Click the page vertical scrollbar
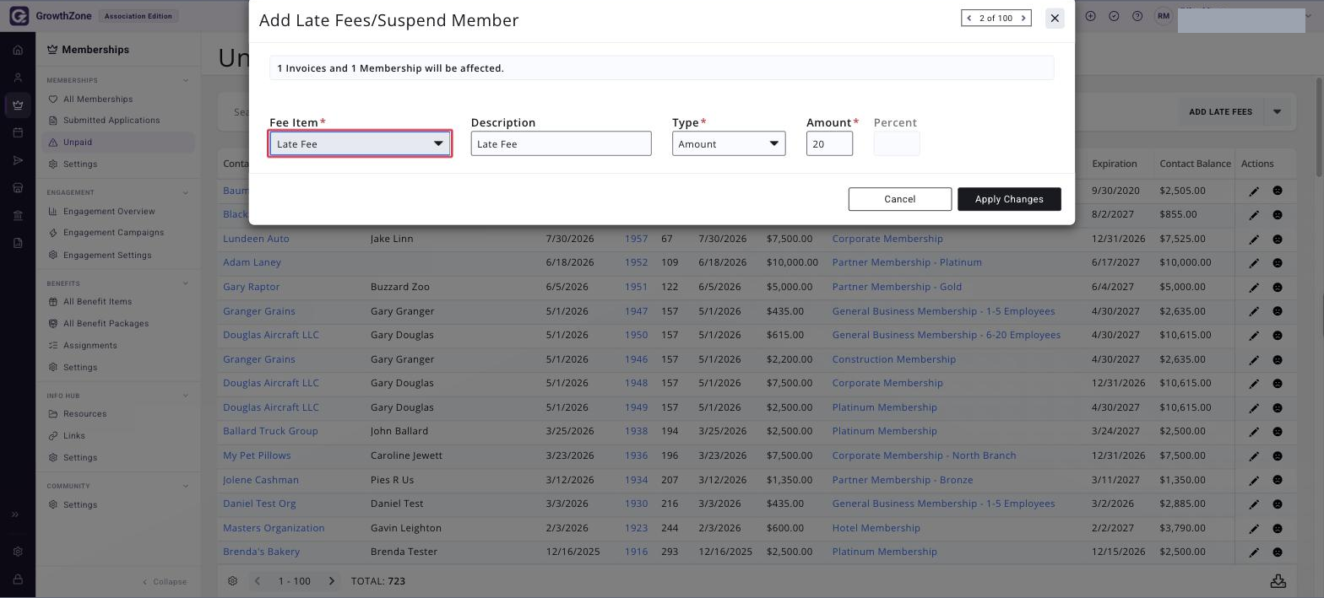1324x598 pixels. click(1319, 127)
